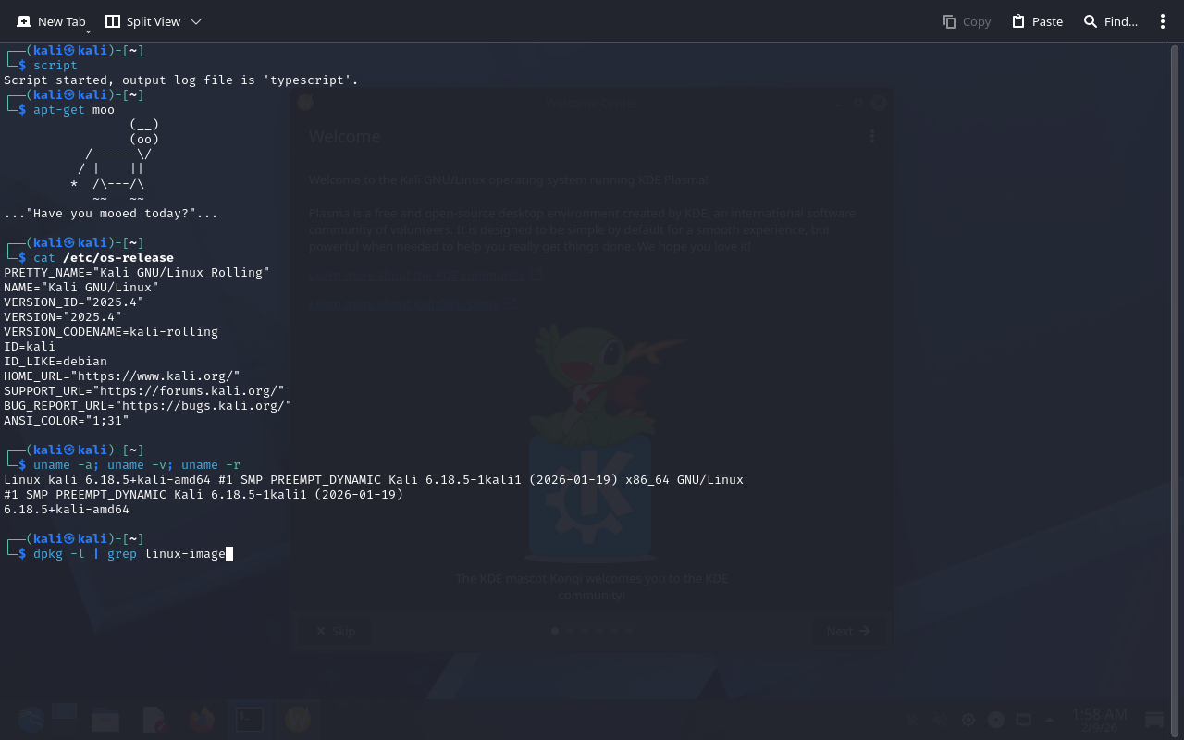This screenshot has height=740, width=1184.
Task: Paste clipboard using the Paste button
Action: [x=1037, y=21]
